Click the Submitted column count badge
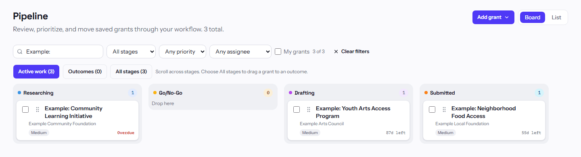Viewport: 581px width, 157px height. [539, 93]
